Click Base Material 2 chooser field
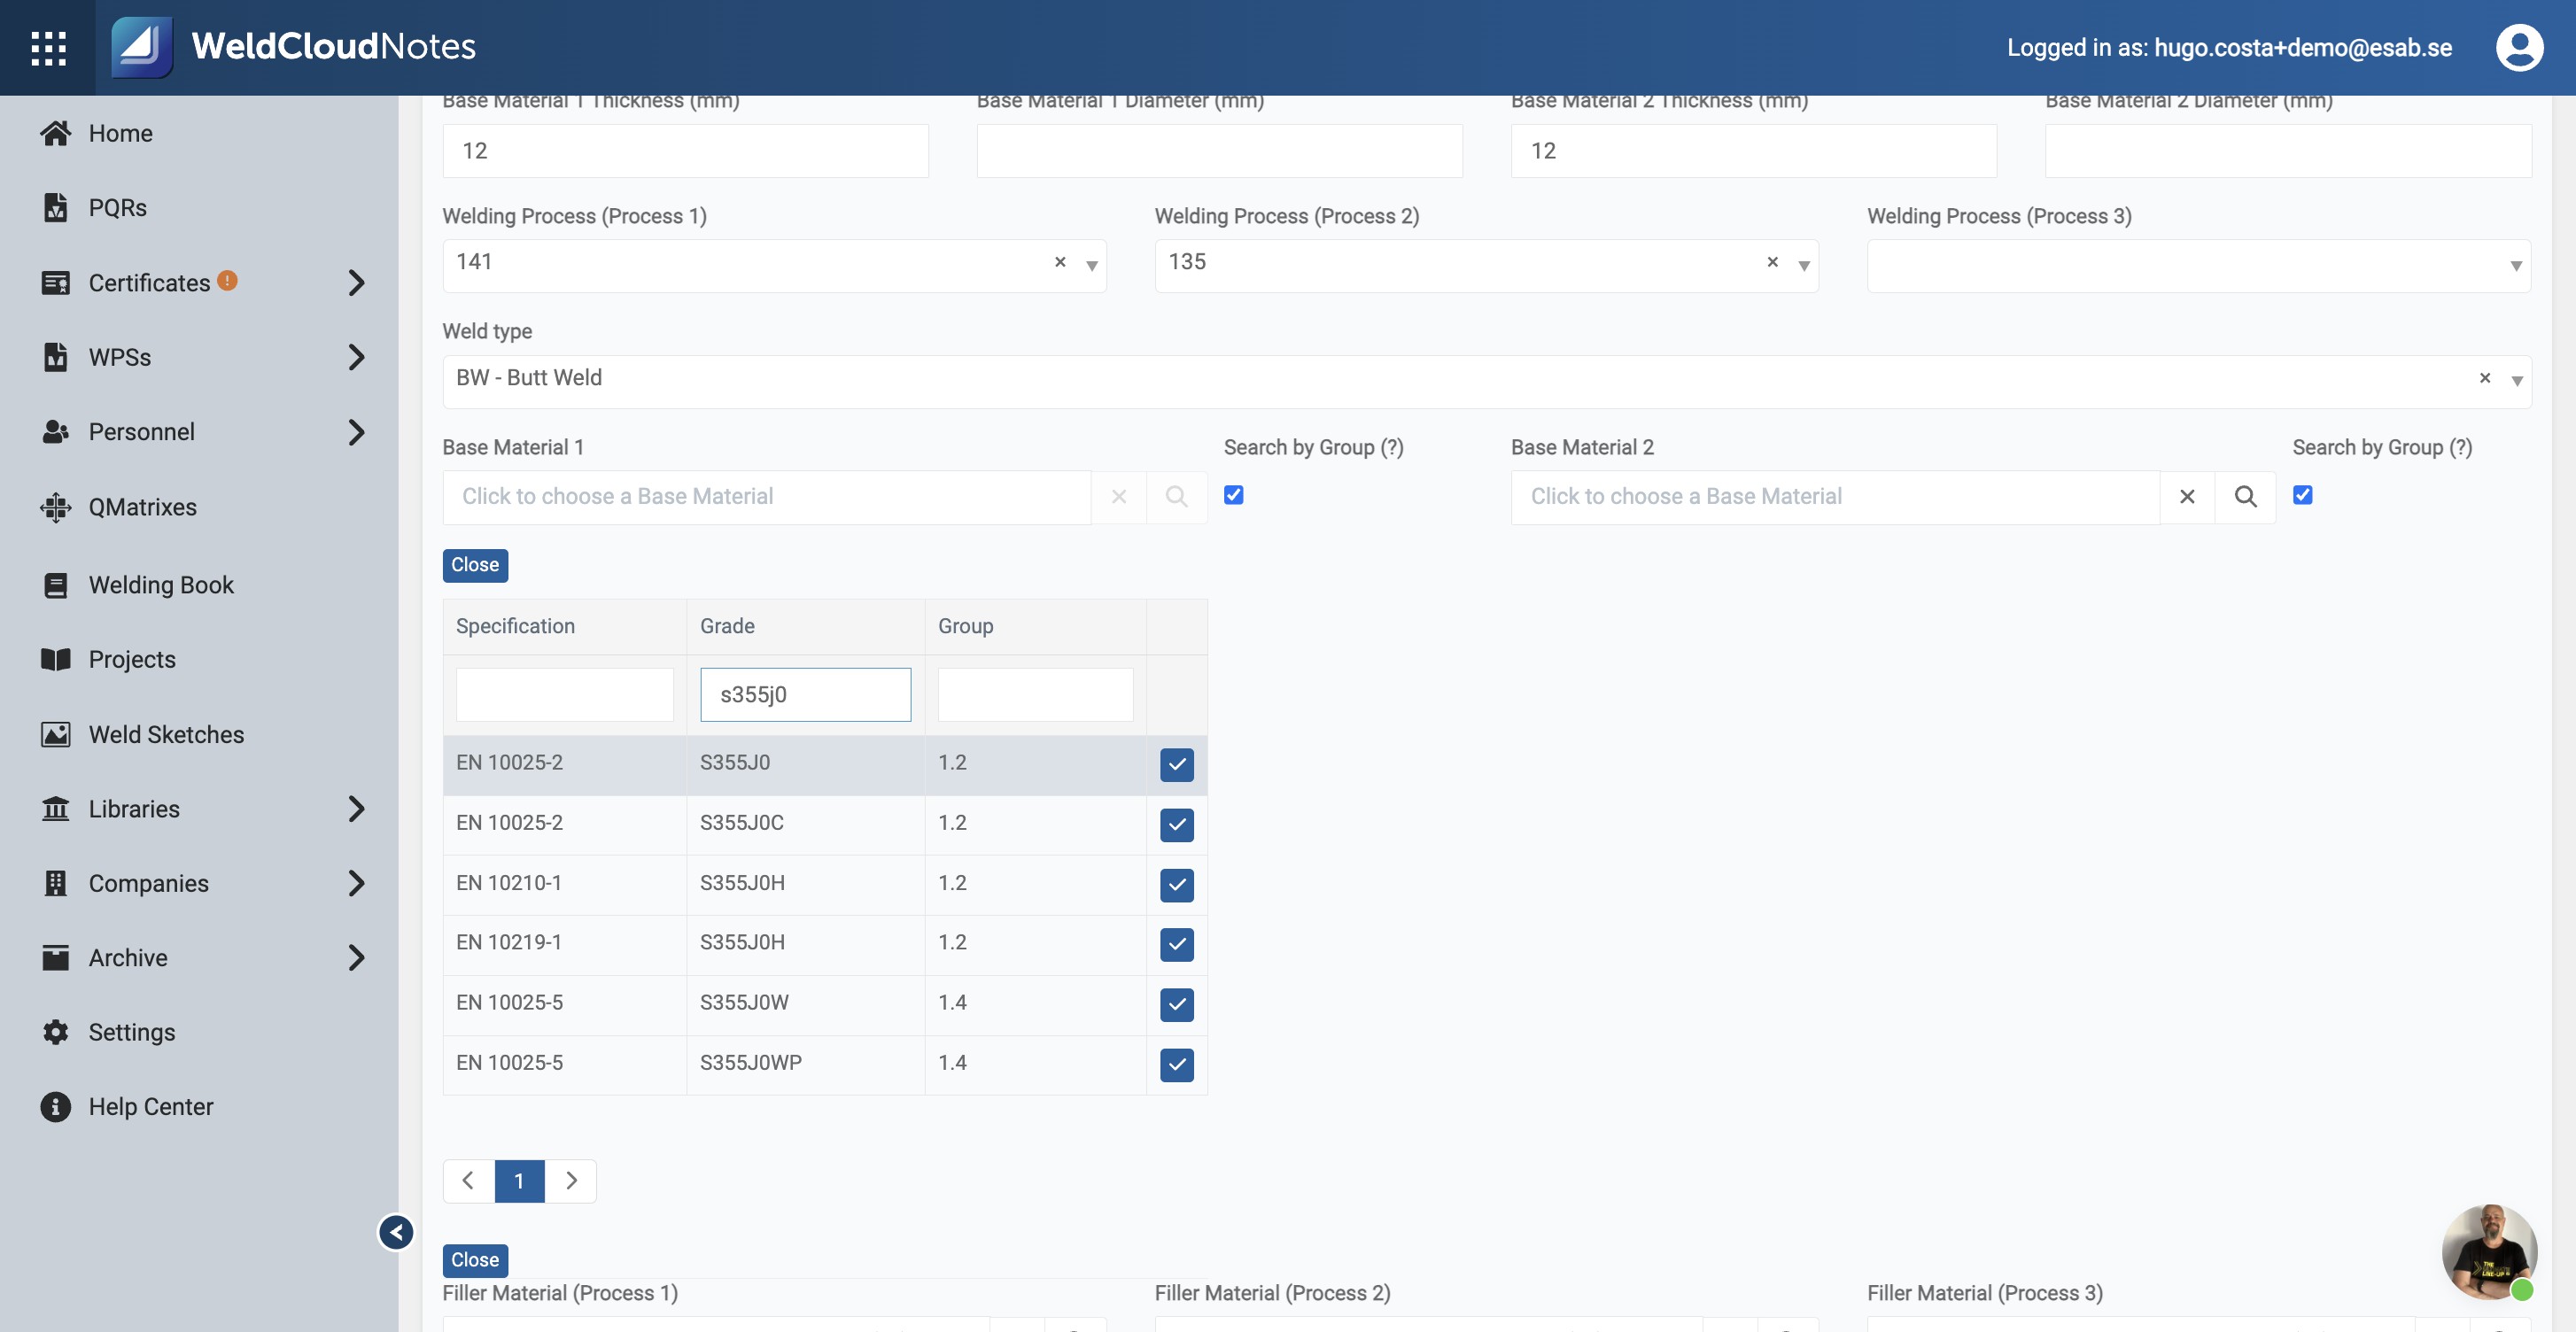The width and height of the screenshot is (2576, 1332). click(x=1835, y=497)
